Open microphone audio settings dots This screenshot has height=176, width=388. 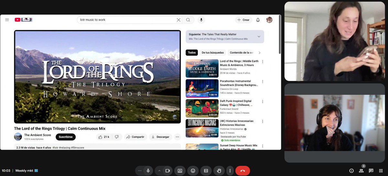click(x=140, y=171)
